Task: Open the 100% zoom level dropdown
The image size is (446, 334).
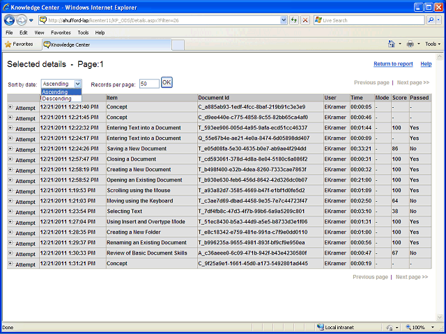Action: point(433,328)
